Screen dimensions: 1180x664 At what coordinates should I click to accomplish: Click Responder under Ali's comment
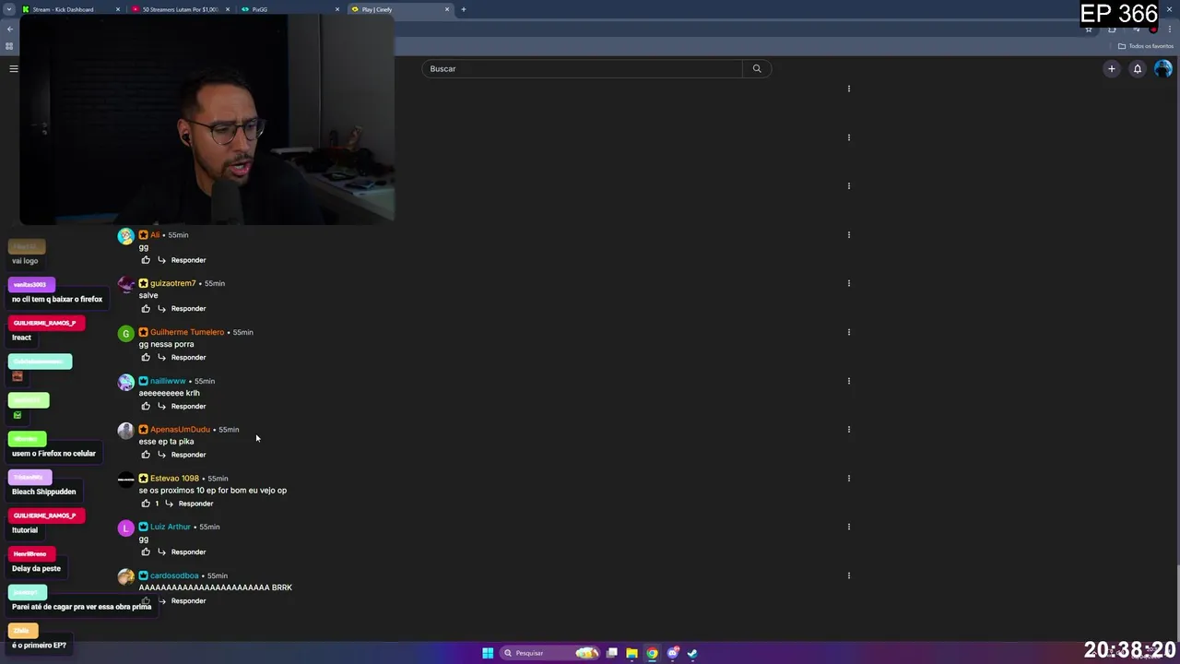(x=188, y=260)
